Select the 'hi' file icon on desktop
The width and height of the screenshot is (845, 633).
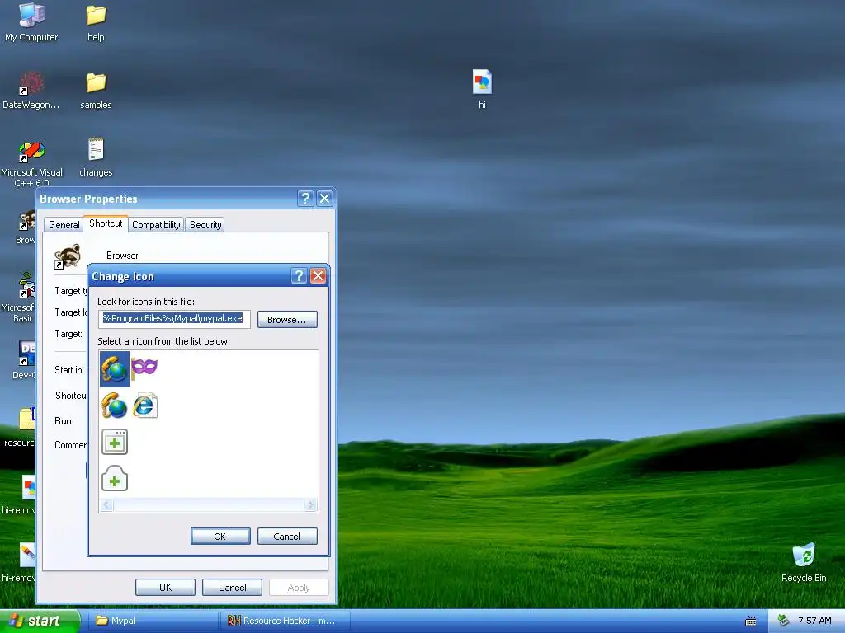pos(482,89)
